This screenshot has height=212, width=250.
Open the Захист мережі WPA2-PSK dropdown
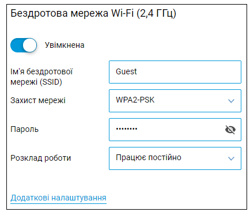click(175, 101)
